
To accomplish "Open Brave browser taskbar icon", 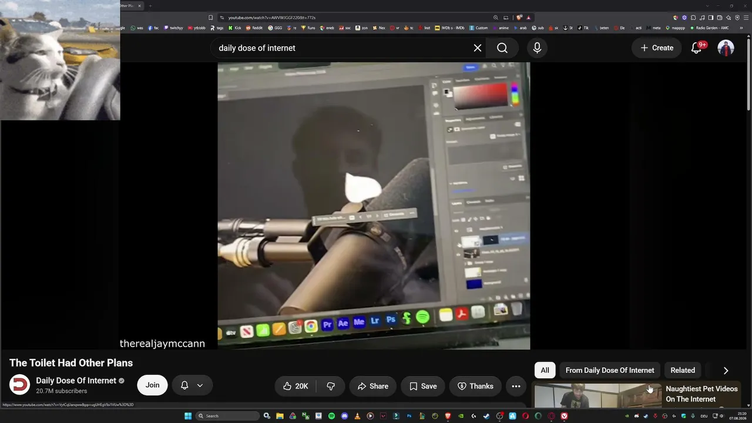I will point(448,416).
